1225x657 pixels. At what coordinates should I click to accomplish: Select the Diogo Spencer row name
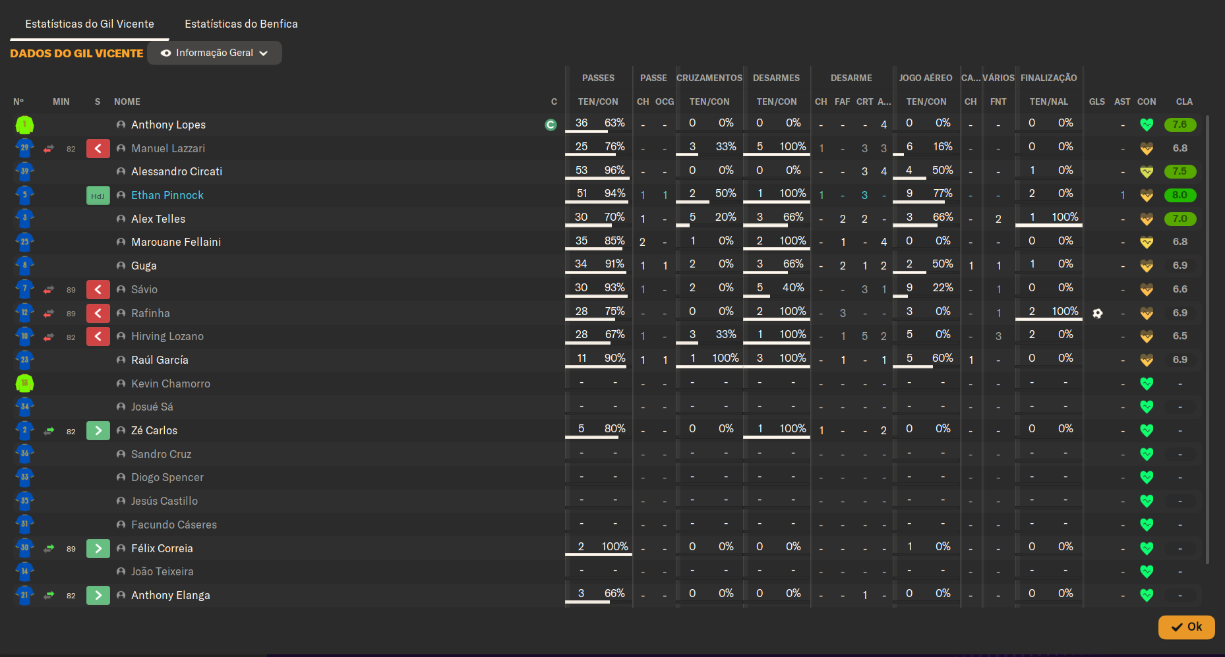[167, 477]
